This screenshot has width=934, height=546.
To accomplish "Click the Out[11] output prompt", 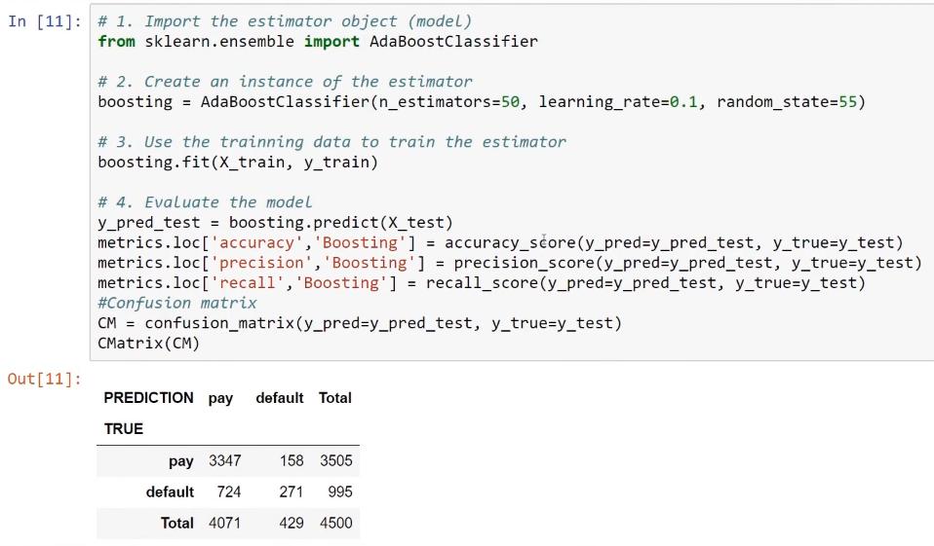I will pyautogui.click(x=45, y=379).
